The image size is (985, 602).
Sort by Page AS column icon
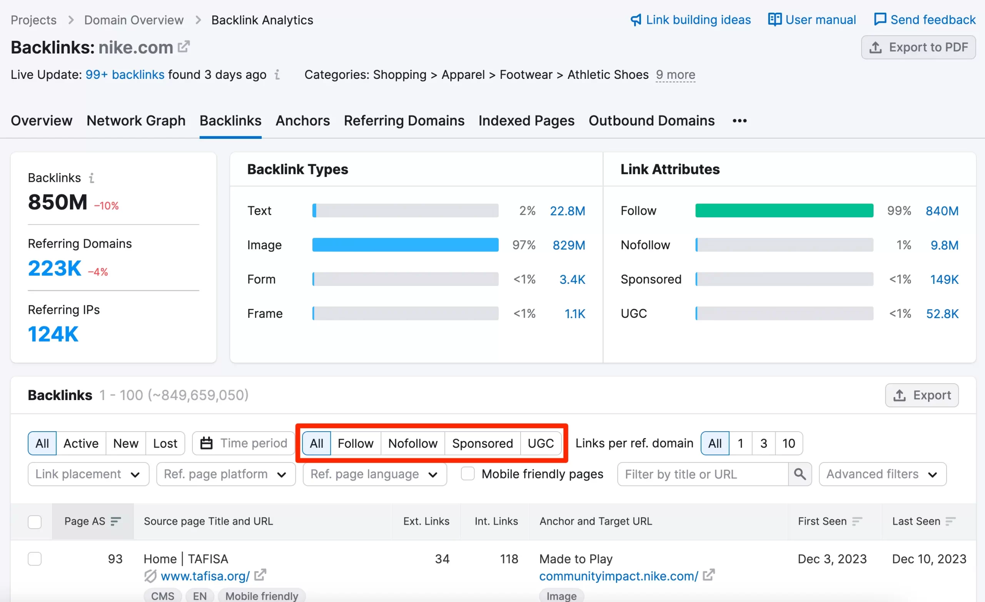pyautogui.click(x=116, y=521)
